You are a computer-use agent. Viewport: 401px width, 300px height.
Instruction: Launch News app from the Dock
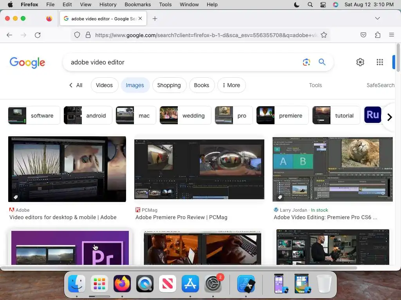[168, 284]
